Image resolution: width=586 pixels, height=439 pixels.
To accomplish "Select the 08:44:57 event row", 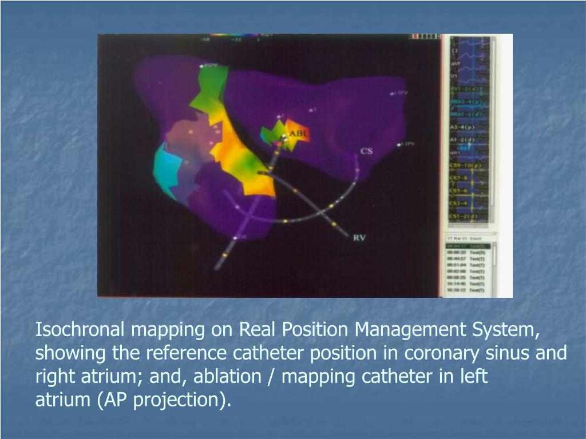I will (x=466, y=259).
